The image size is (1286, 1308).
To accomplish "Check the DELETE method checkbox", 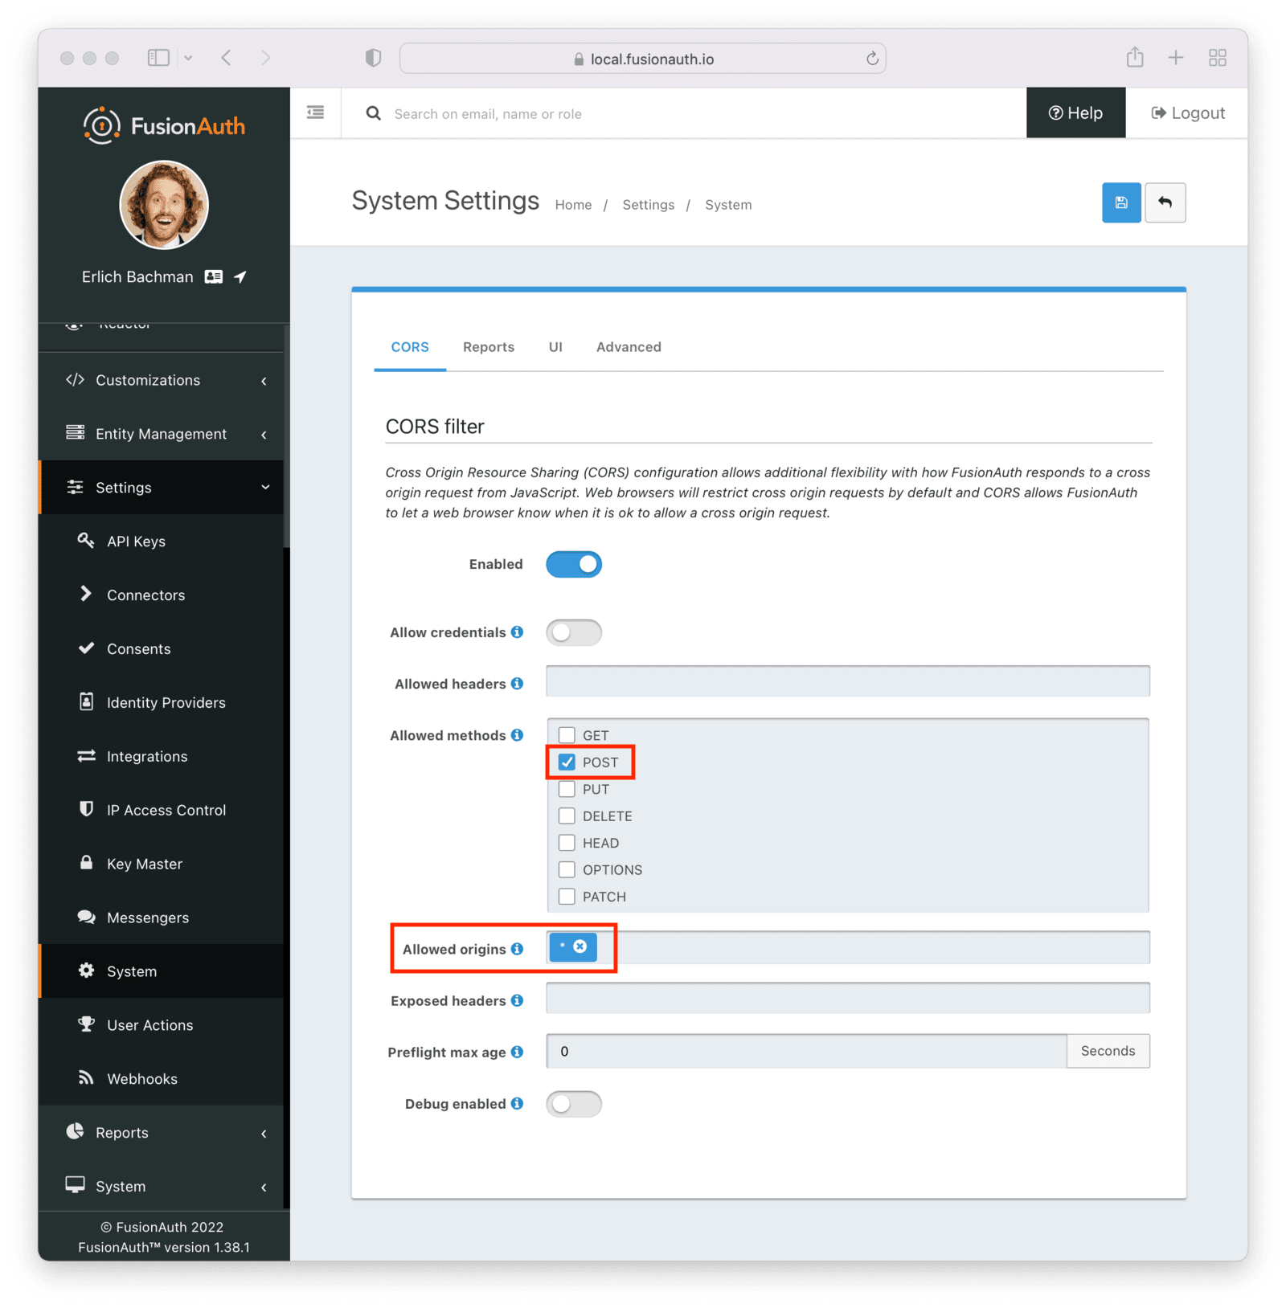I will pyautogui.click(x=567, y=815).
